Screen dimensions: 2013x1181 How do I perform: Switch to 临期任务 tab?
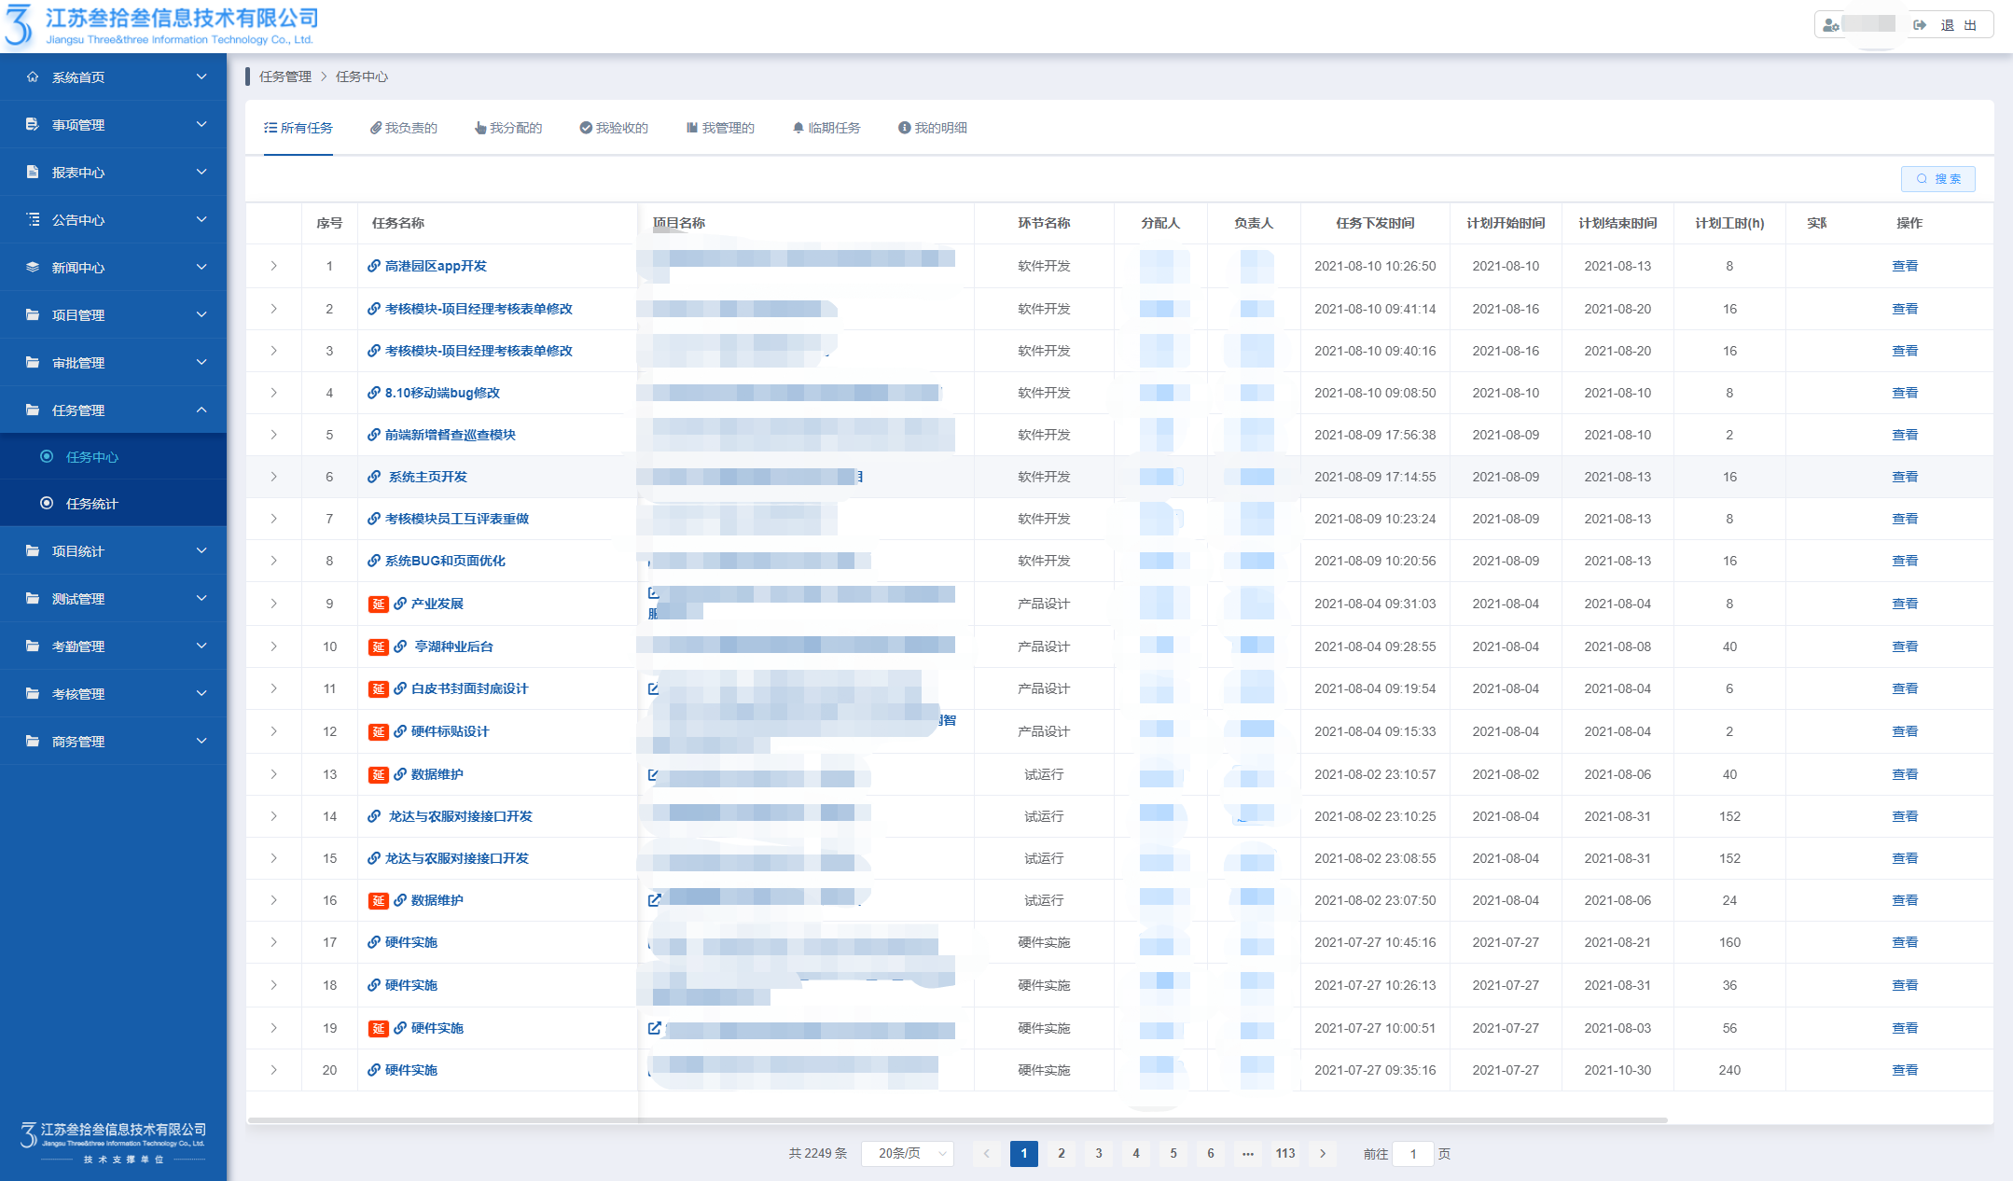[826, 128]
